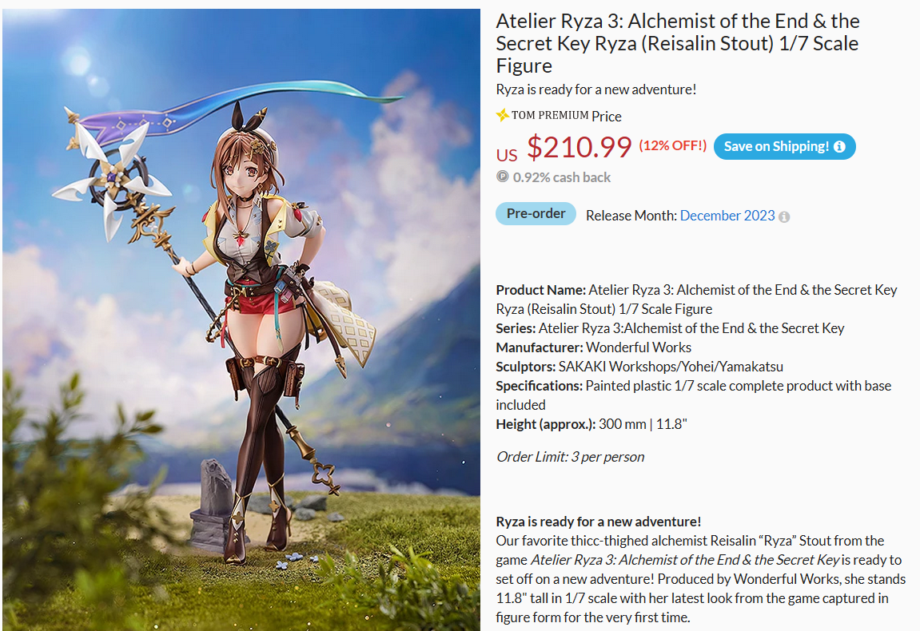Click the TOM PREMIUM Price label

point(566,116)
